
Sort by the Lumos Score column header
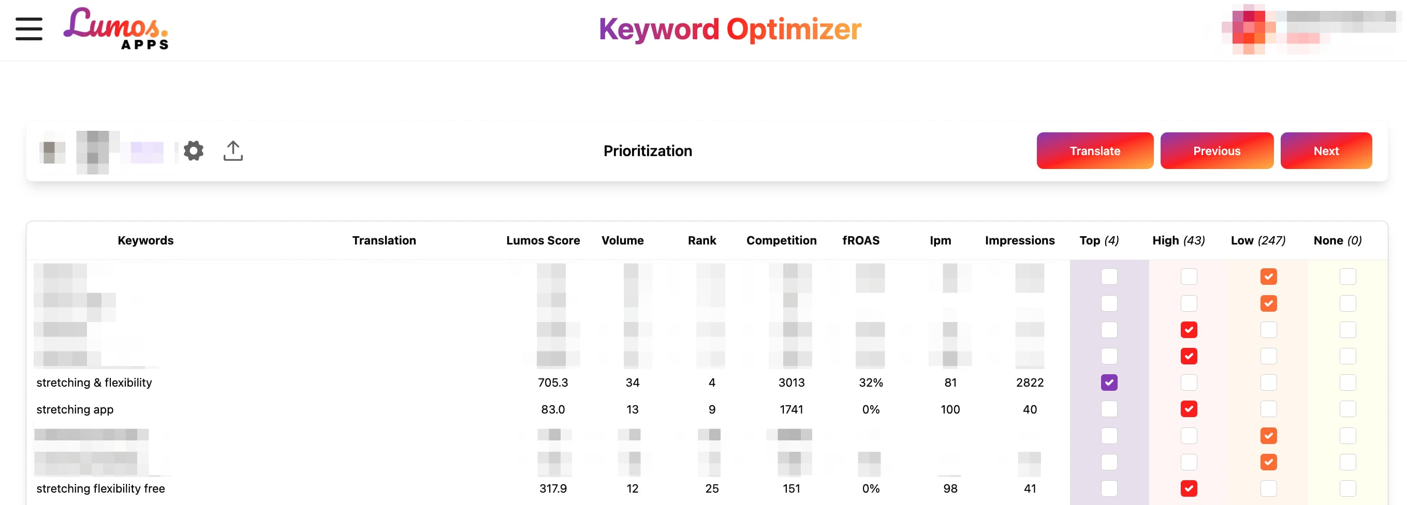pos(543,240)
